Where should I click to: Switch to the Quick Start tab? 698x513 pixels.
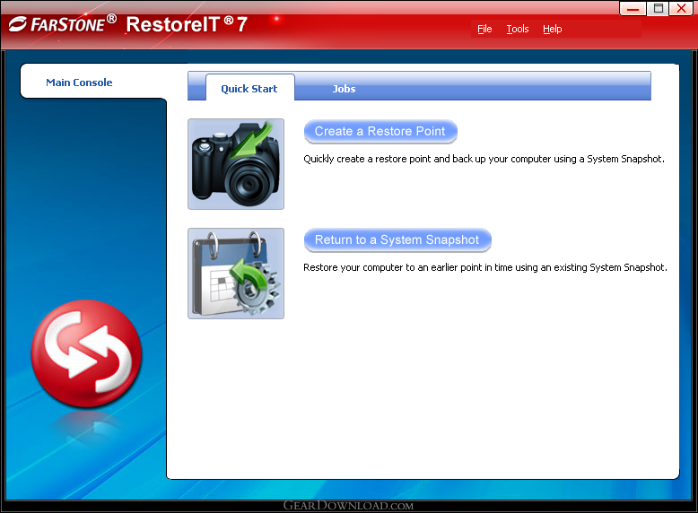pyautogui.click(x=249, y=88)
